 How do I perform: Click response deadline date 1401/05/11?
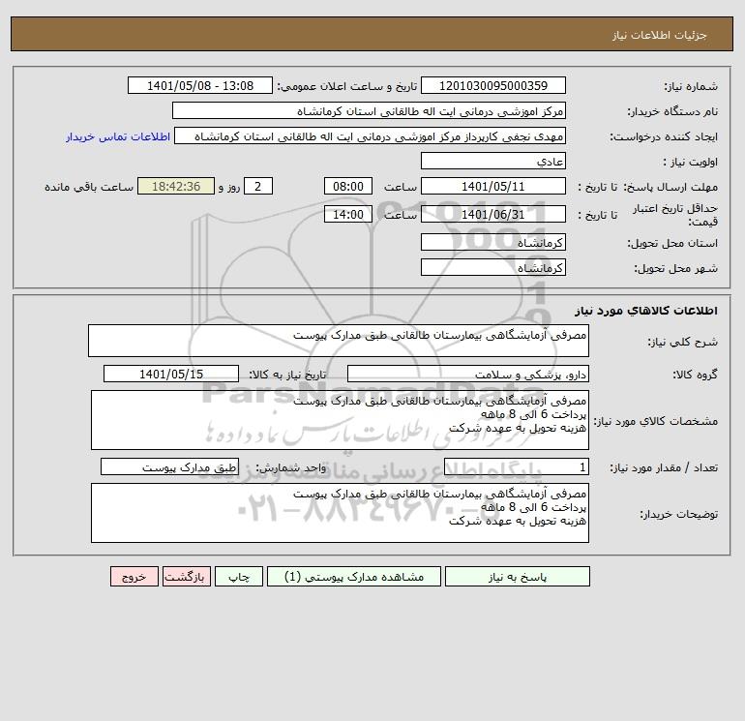point(493,187)
